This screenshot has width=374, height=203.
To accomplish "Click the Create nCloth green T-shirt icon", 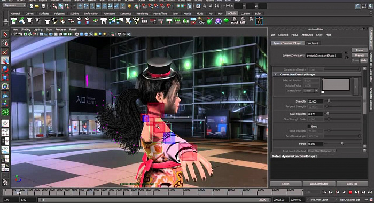I will [14, 21].
